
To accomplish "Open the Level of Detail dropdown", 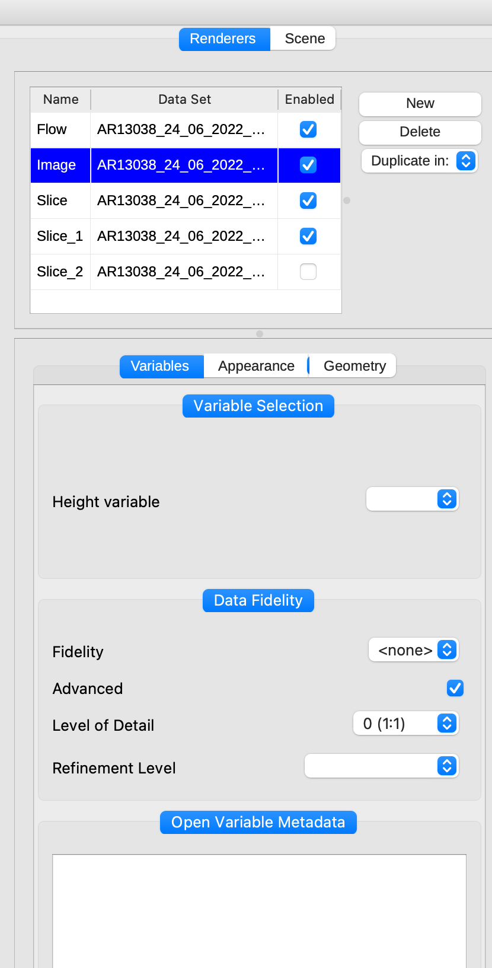I will pyautogui.click(x=405, y=723).
